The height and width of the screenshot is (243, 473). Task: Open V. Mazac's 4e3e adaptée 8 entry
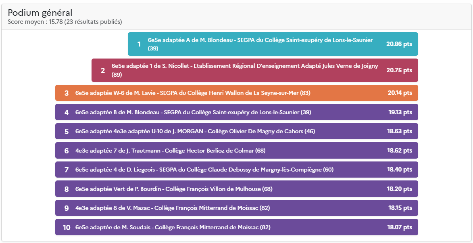coord(173,208)
